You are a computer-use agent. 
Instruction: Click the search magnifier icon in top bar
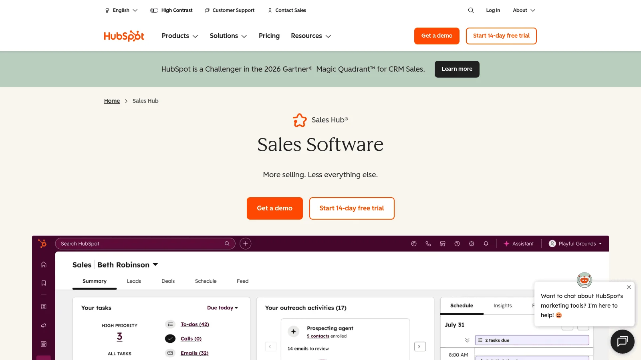471,10
